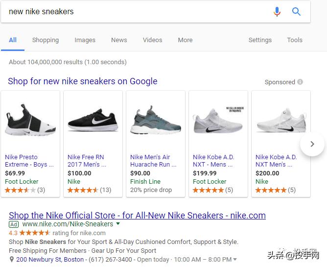Click the blue search magnifier icon
Screen dimensions: 327x267
click(296, 11)
